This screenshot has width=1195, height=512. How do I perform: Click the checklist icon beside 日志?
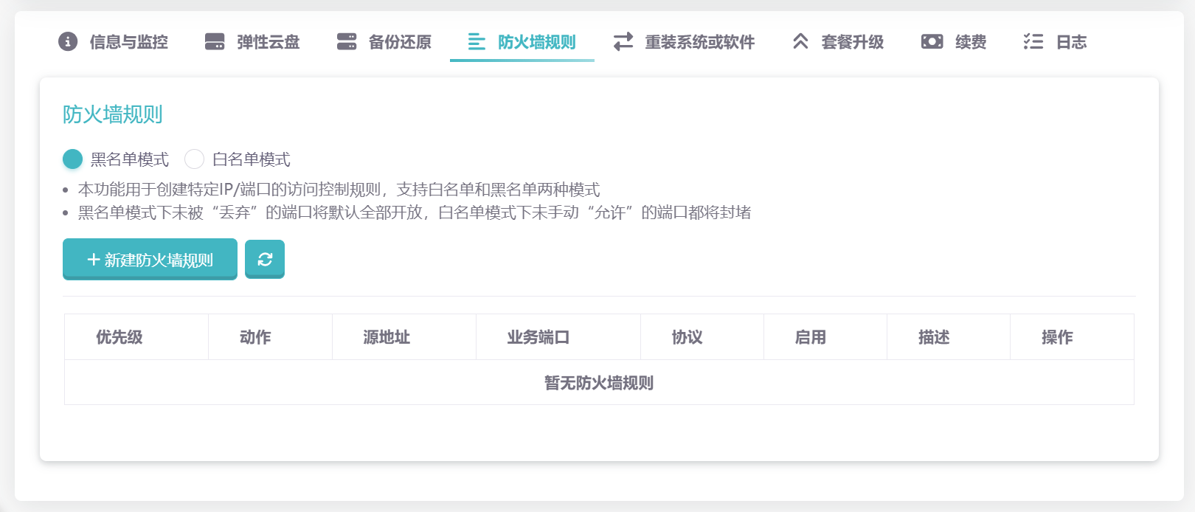1033,41
